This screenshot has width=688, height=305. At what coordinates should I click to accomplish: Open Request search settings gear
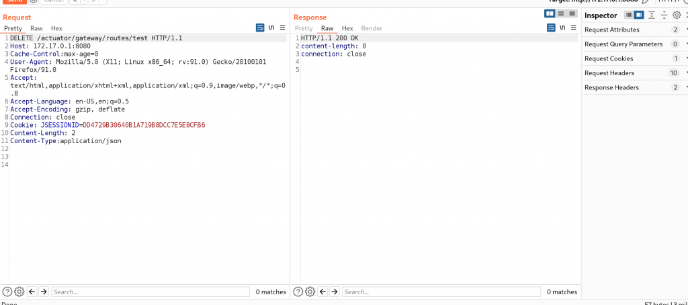click(x=19, y=292)
